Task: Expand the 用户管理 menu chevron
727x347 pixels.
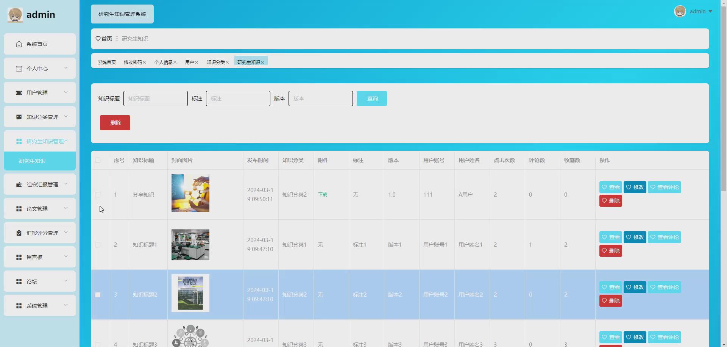Action: (x=66, y=92)
